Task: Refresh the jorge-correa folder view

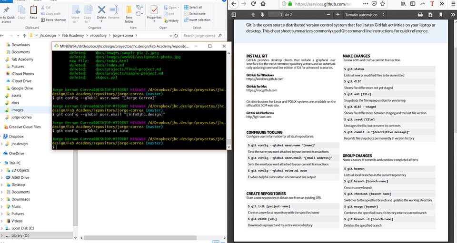Action: click(x=176, y=36)
